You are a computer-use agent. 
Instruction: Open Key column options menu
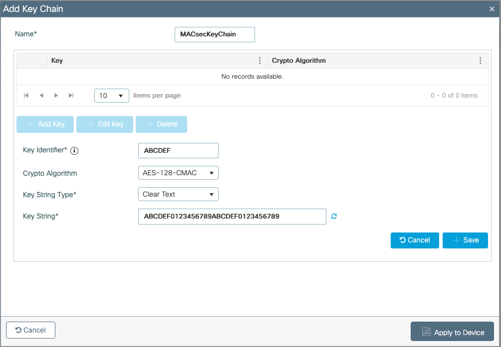pos(260,61)
